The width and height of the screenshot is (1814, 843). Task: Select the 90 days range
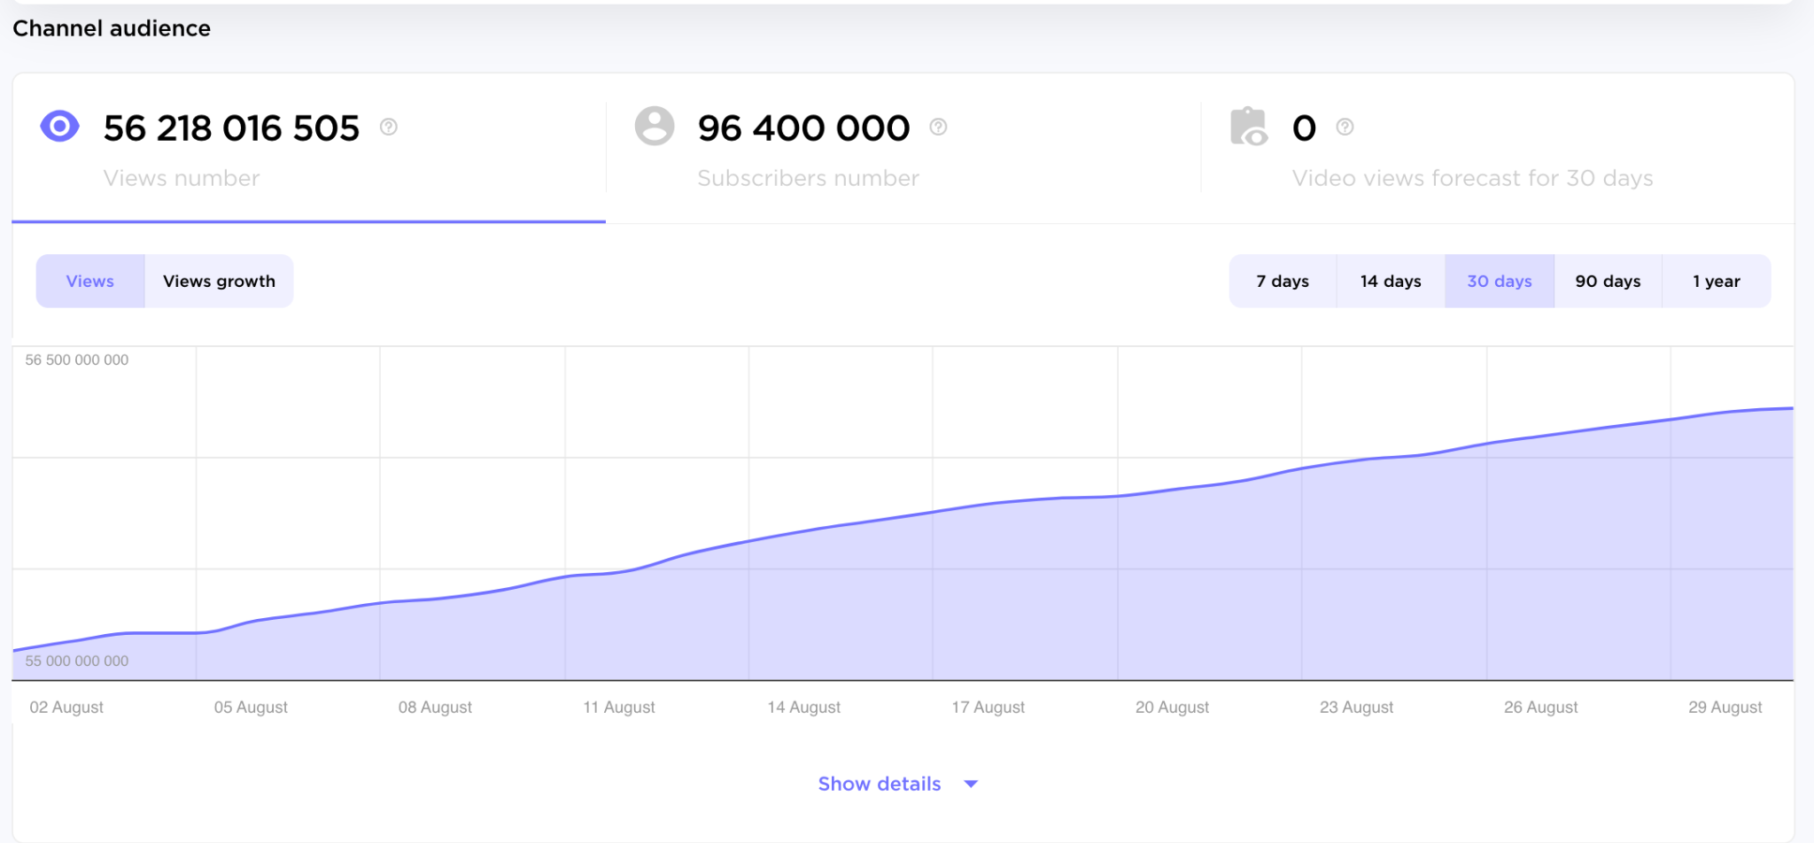1608,282
